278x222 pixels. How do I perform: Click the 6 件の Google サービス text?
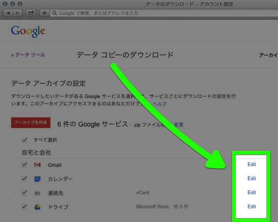[x=93, y=124]
